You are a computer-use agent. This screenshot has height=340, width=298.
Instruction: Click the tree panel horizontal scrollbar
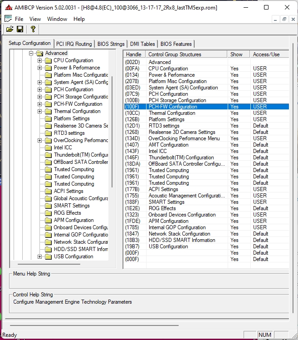click(x=49, y=264)
